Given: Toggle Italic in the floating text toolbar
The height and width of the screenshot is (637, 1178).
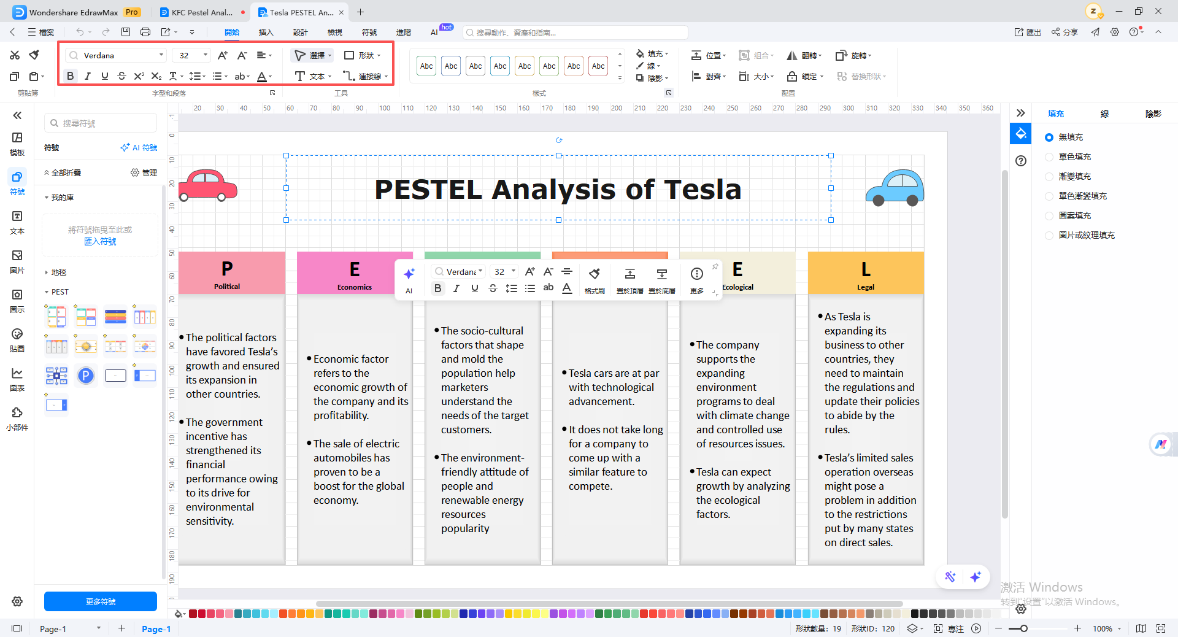Looking at the screenshot, I should point(456,288).
